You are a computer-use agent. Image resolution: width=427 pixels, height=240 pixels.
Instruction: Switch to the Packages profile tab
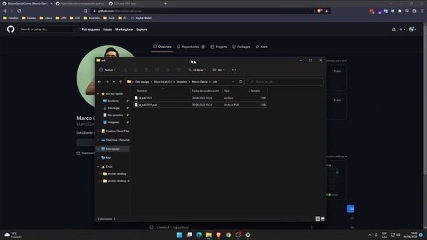[x=241, y=47]
